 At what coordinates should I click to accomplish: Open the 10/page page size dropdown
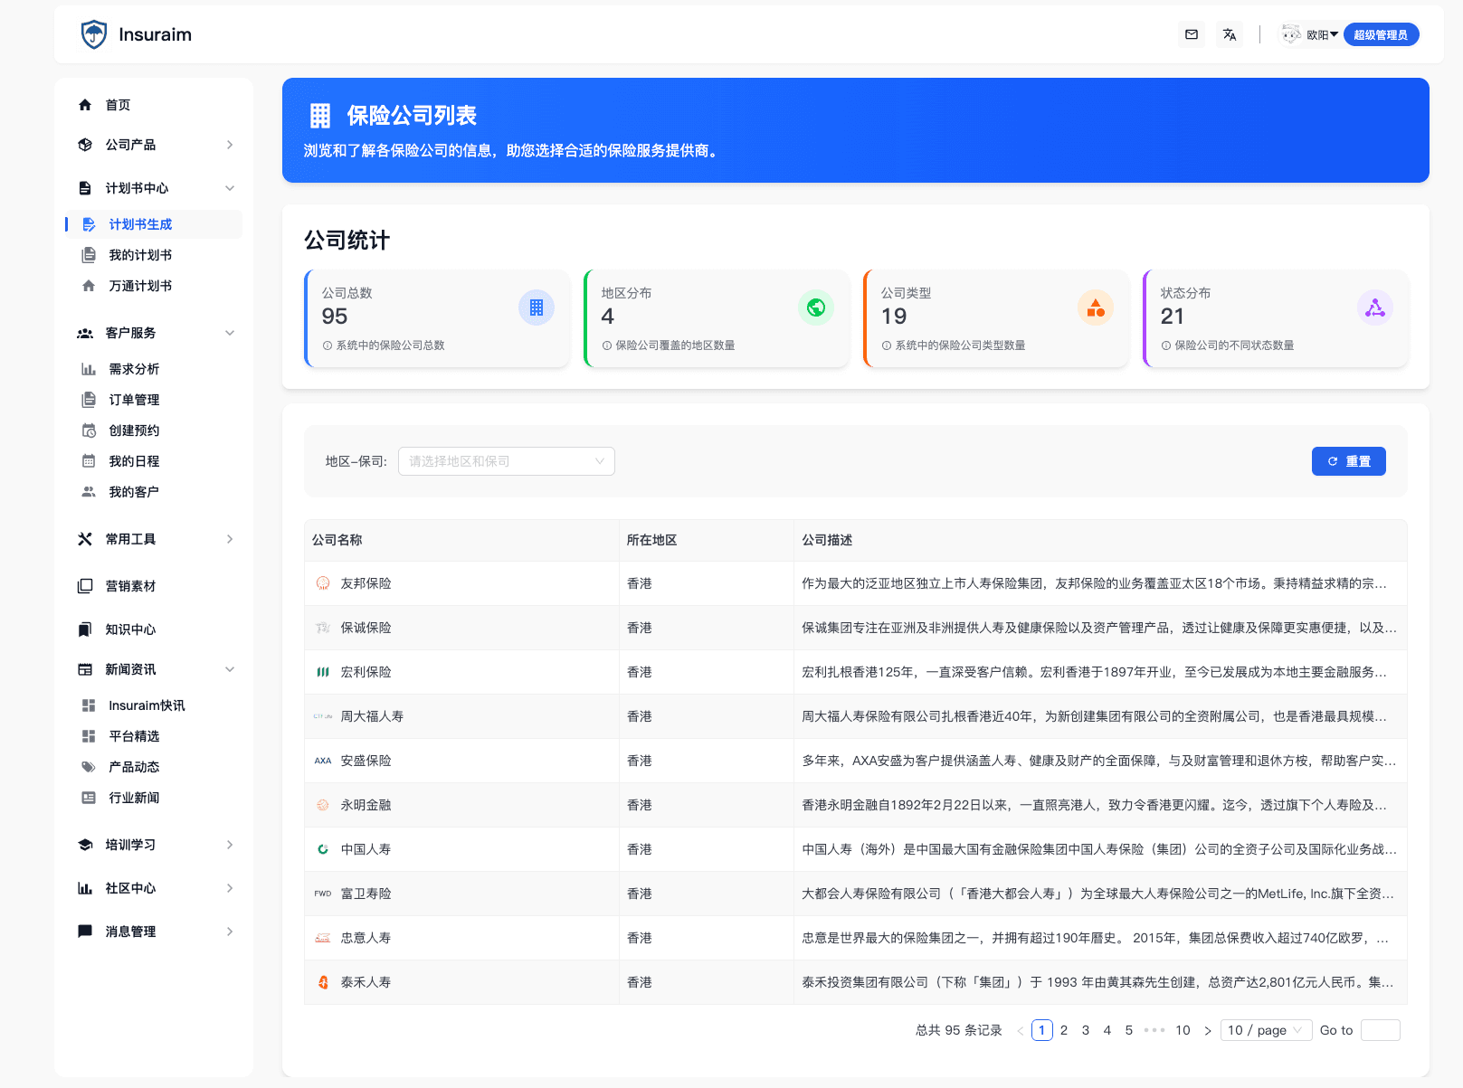coord(1265,1029)
